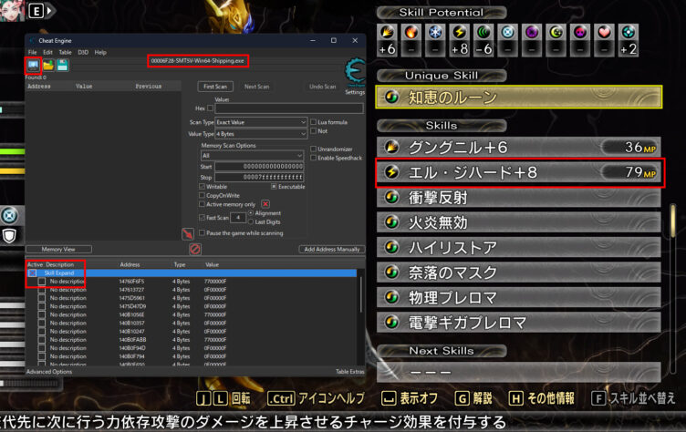Click the icon beside エル・ジハード+8 skill
The image size is (686, 432).
(392, 171)
